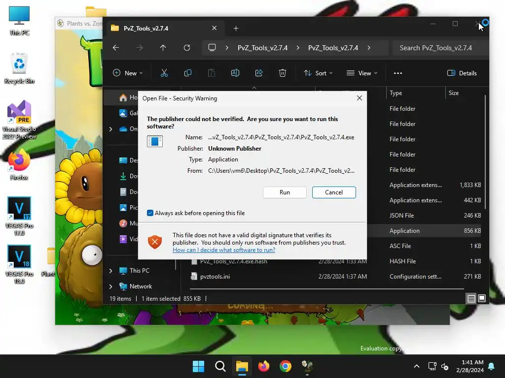Screen dimensions: 505x378
Task: Click the Copy icon in Explorer toolbar
Action: click(188, 73)
